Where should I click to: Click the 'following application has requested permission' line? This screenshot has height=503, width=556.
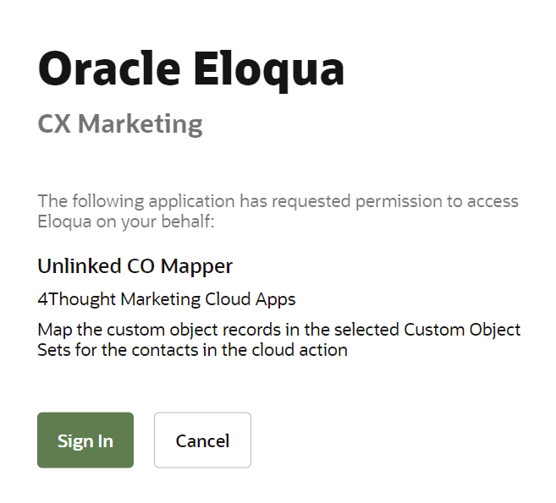pos(278,201)
